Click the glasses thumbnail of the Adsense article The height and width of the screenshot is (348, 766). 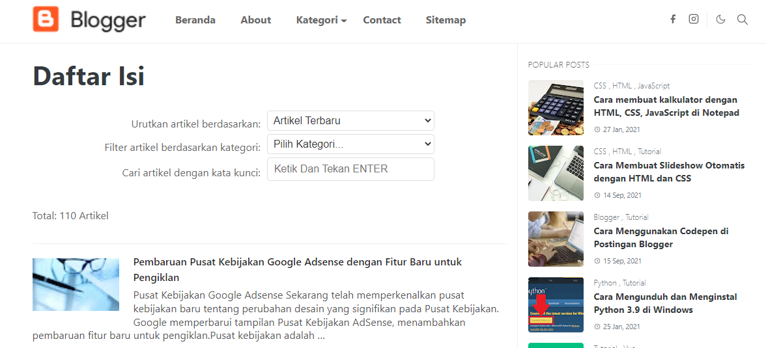click(76, 284)
